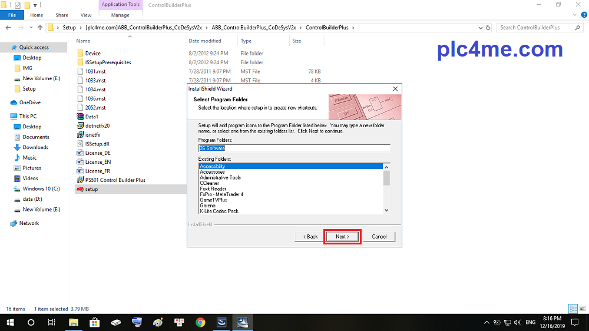Go up one folder level

[40, 28]
